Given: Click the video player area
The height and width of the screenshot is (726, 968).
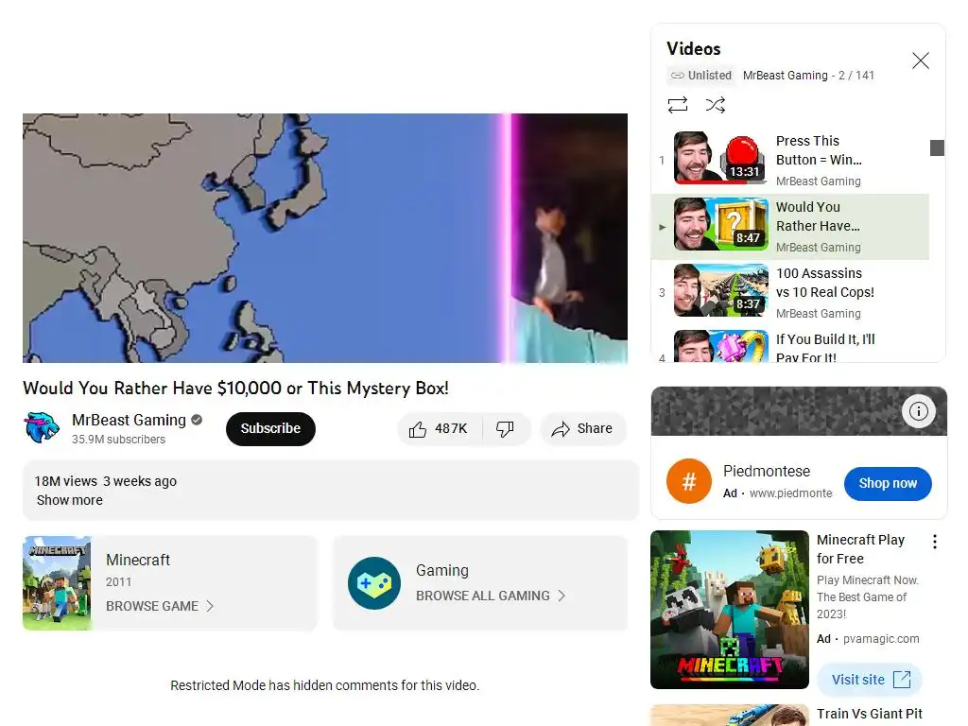Looking at the screenshot, I should (325, 237).
